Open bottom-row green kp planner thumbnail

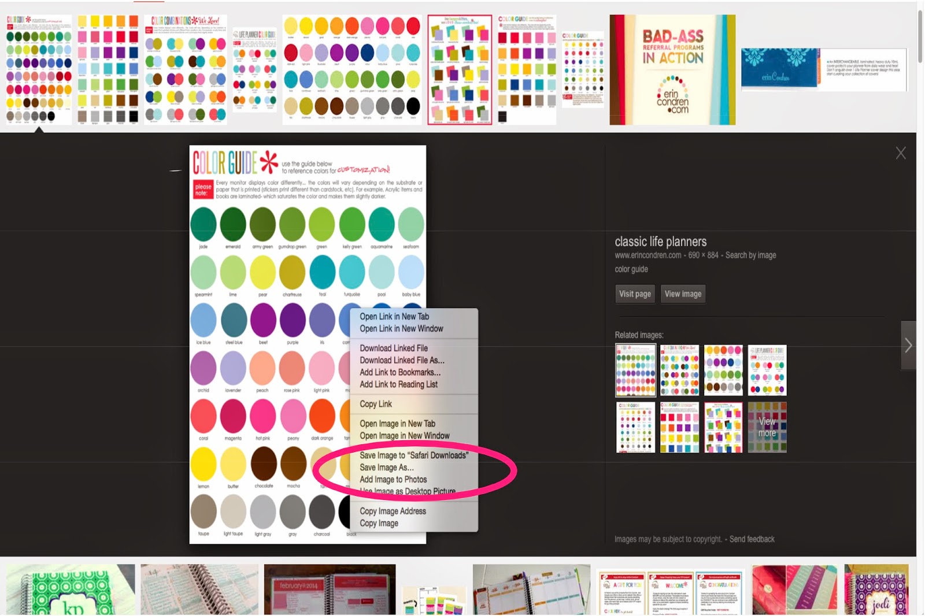coord(71,589)
